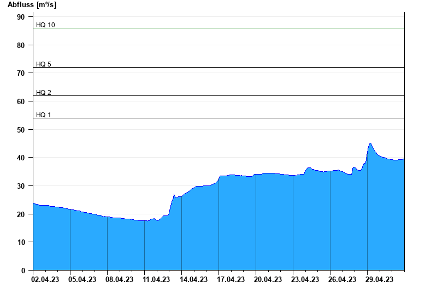Select the 17.04.23 date label
Viewport: 437px width, 300px height.
[231, 279]
